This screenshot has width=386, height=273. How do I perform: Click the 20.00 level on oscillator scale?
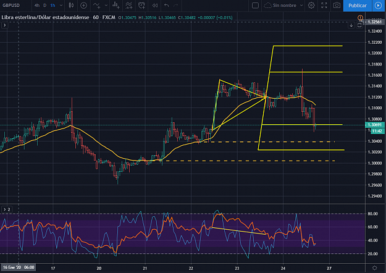372,254
